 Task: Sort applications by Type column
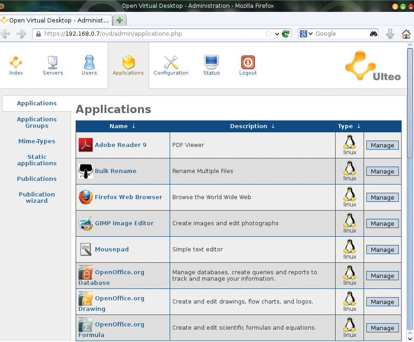point(349,126)
